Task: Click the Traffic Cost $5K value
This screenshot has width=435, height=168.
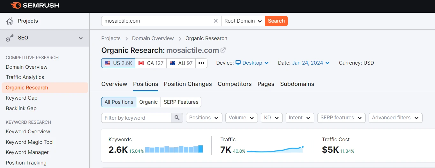Action: pos(330,150)
